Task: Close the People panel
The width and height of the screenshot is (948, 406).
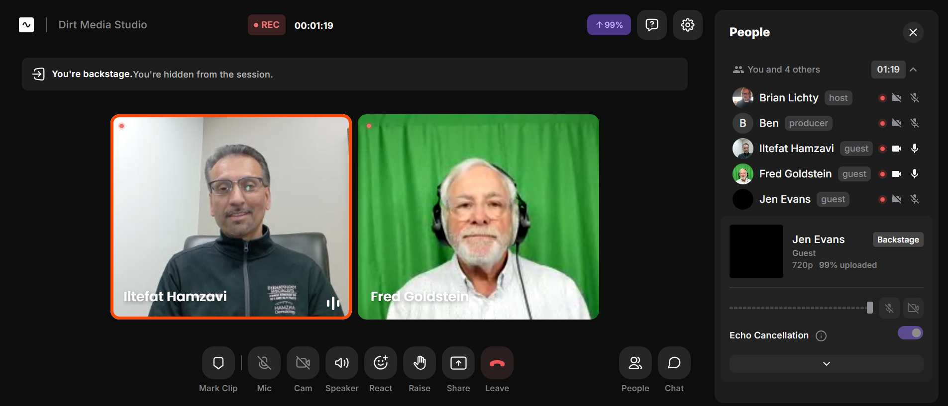Action: click(913, 32)
